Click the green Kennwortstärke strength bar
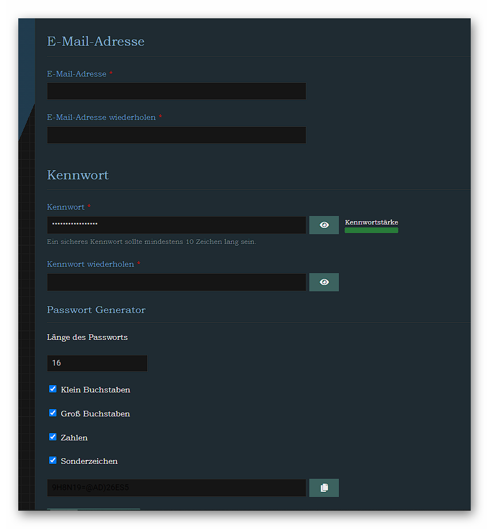This screenshot has width=489, height=529. point(371,230)
